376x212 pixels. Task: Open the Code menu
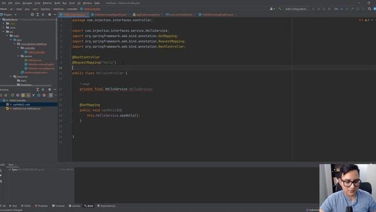tap(38, 3)
